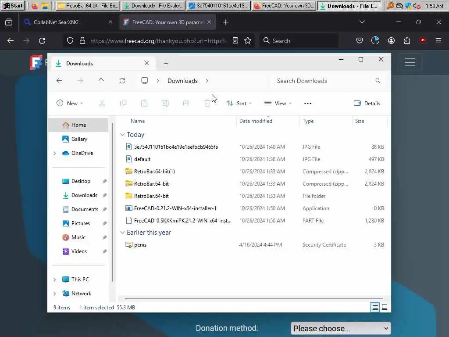The height and width of the screenshot is (337, 449).
Task: Click the breadcrumb chevron after Downloads
Action: coord(207,81)
